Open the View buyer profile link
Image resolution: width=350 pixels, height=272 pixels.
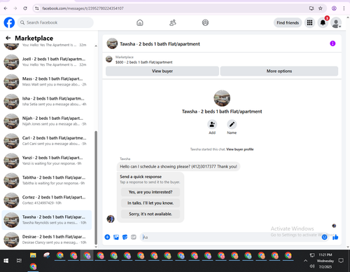click(240, 149)
